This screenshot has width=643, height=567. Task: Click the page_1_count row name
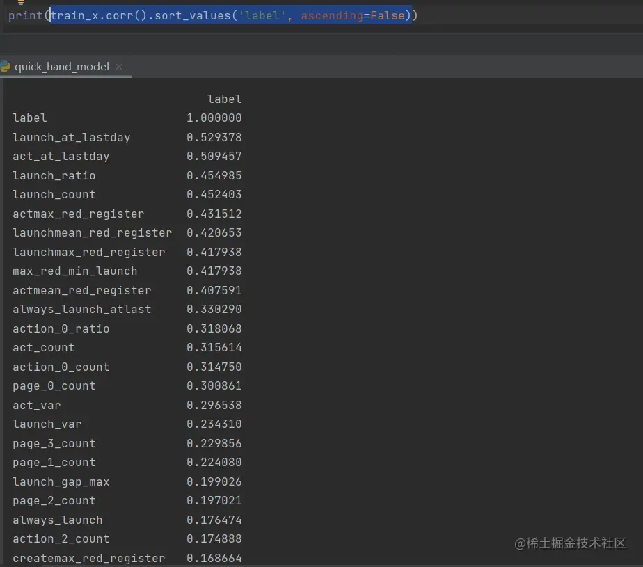54,463
